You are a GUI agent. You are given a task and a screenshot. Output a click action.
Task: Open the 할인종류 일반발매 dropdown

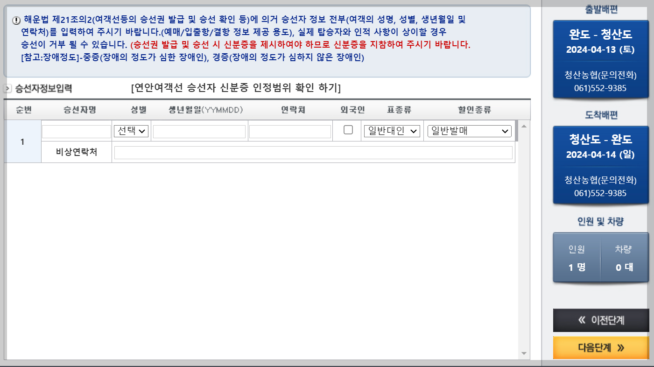click(470, 131)
